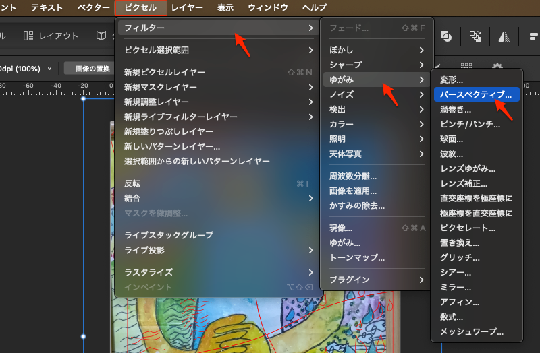This screenshot has height=353, width=540.
Task: Select メッシュワープ... filter
Action: 472,331
